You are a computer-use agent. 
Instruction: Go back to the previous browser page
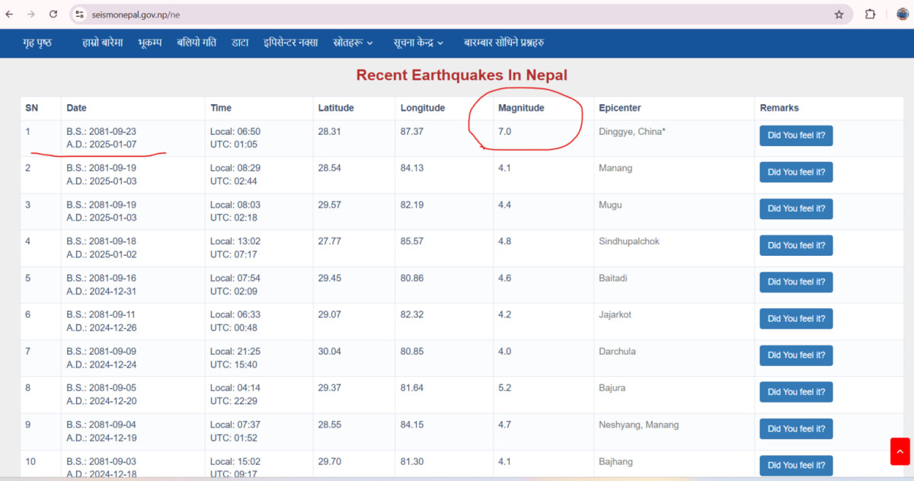(x=10, y=14)
